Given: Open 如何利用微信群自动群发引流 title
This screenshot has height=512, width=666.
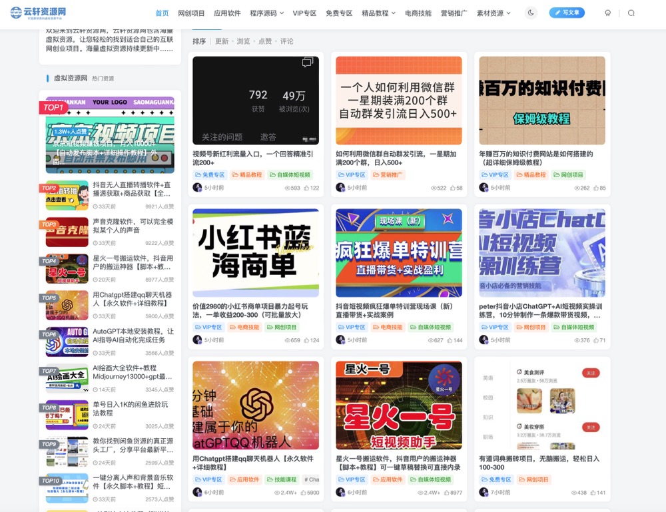Looking at the screenshot, I should pos(396,158).
